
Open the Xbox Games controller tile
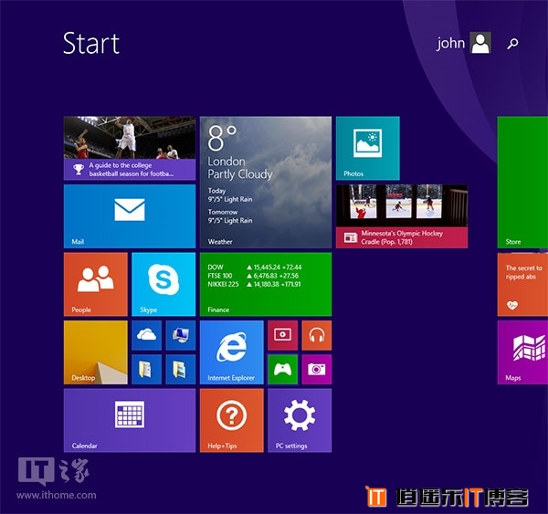[x=283, y=370]
